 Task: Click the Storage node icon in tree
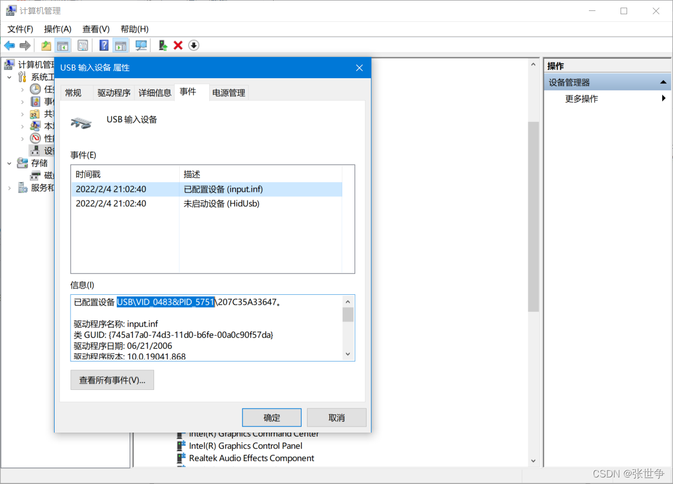click(22, 162)
